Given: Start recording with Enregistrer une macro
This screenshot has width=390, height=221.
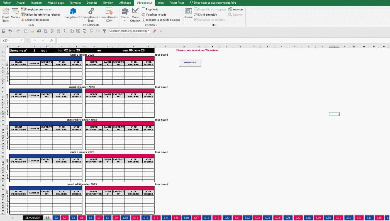Looking at the screenshot, I should point(36,9).
